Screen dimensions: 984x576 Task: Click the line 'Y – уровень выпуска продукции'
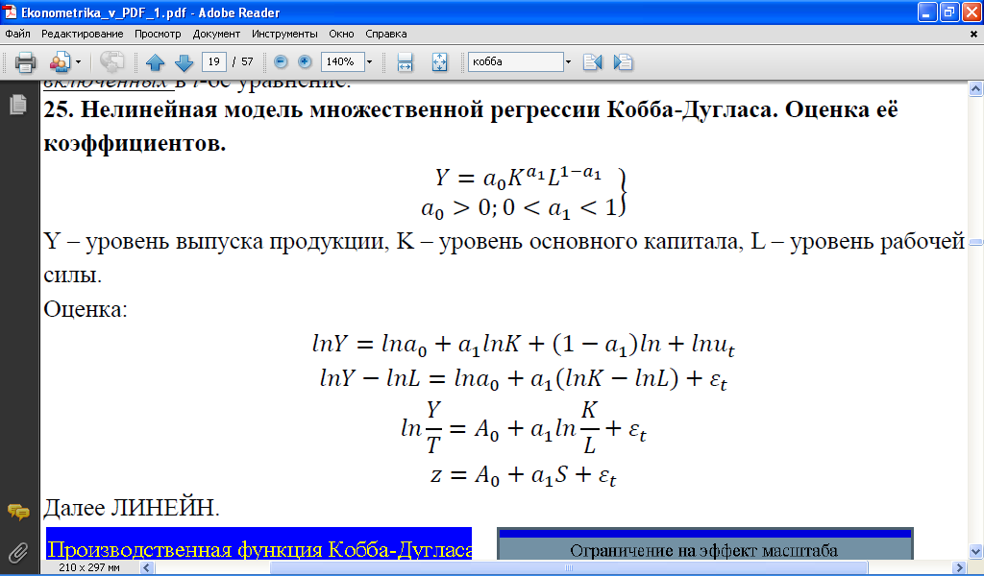click(x=216, y=241)
